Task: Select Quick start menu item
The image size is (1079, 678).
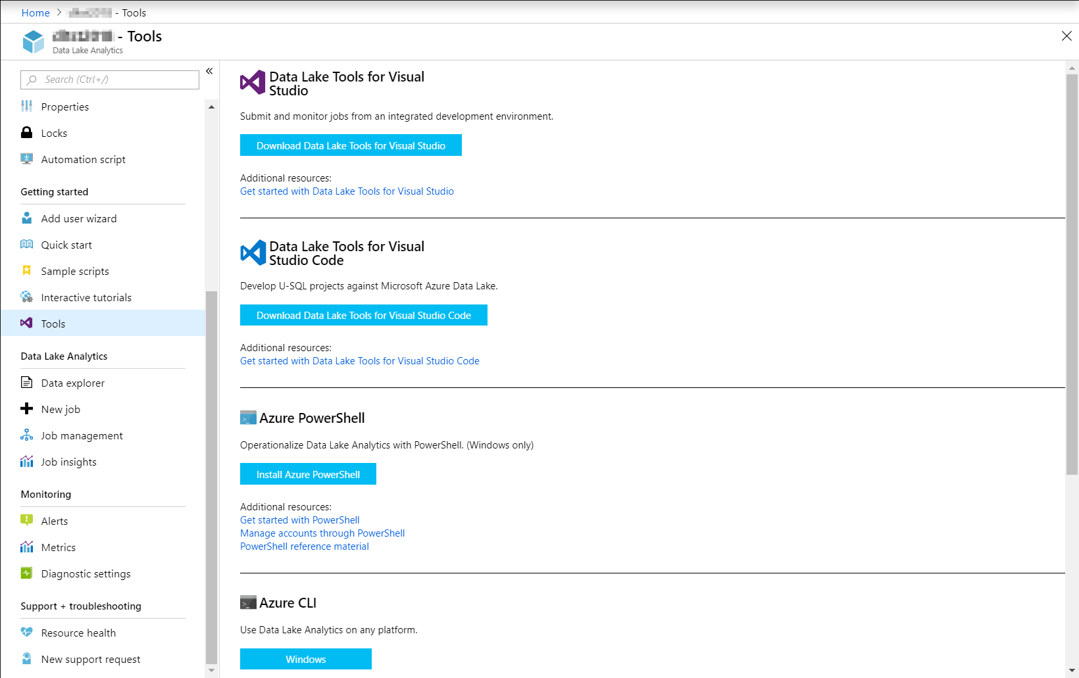Action: [103, 245]
